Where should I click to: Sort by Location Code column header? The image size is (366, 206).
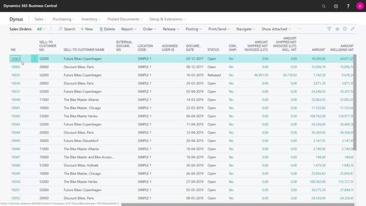pyautogui.click(x=145, y=48)
